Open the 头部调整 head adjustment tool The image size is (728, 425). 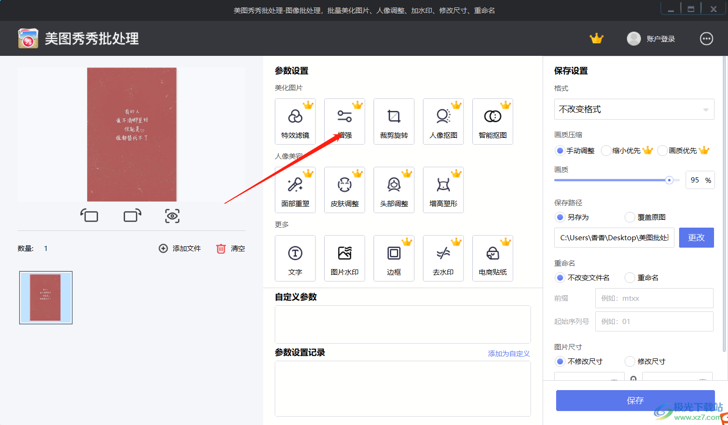click(x=394, y=190)
